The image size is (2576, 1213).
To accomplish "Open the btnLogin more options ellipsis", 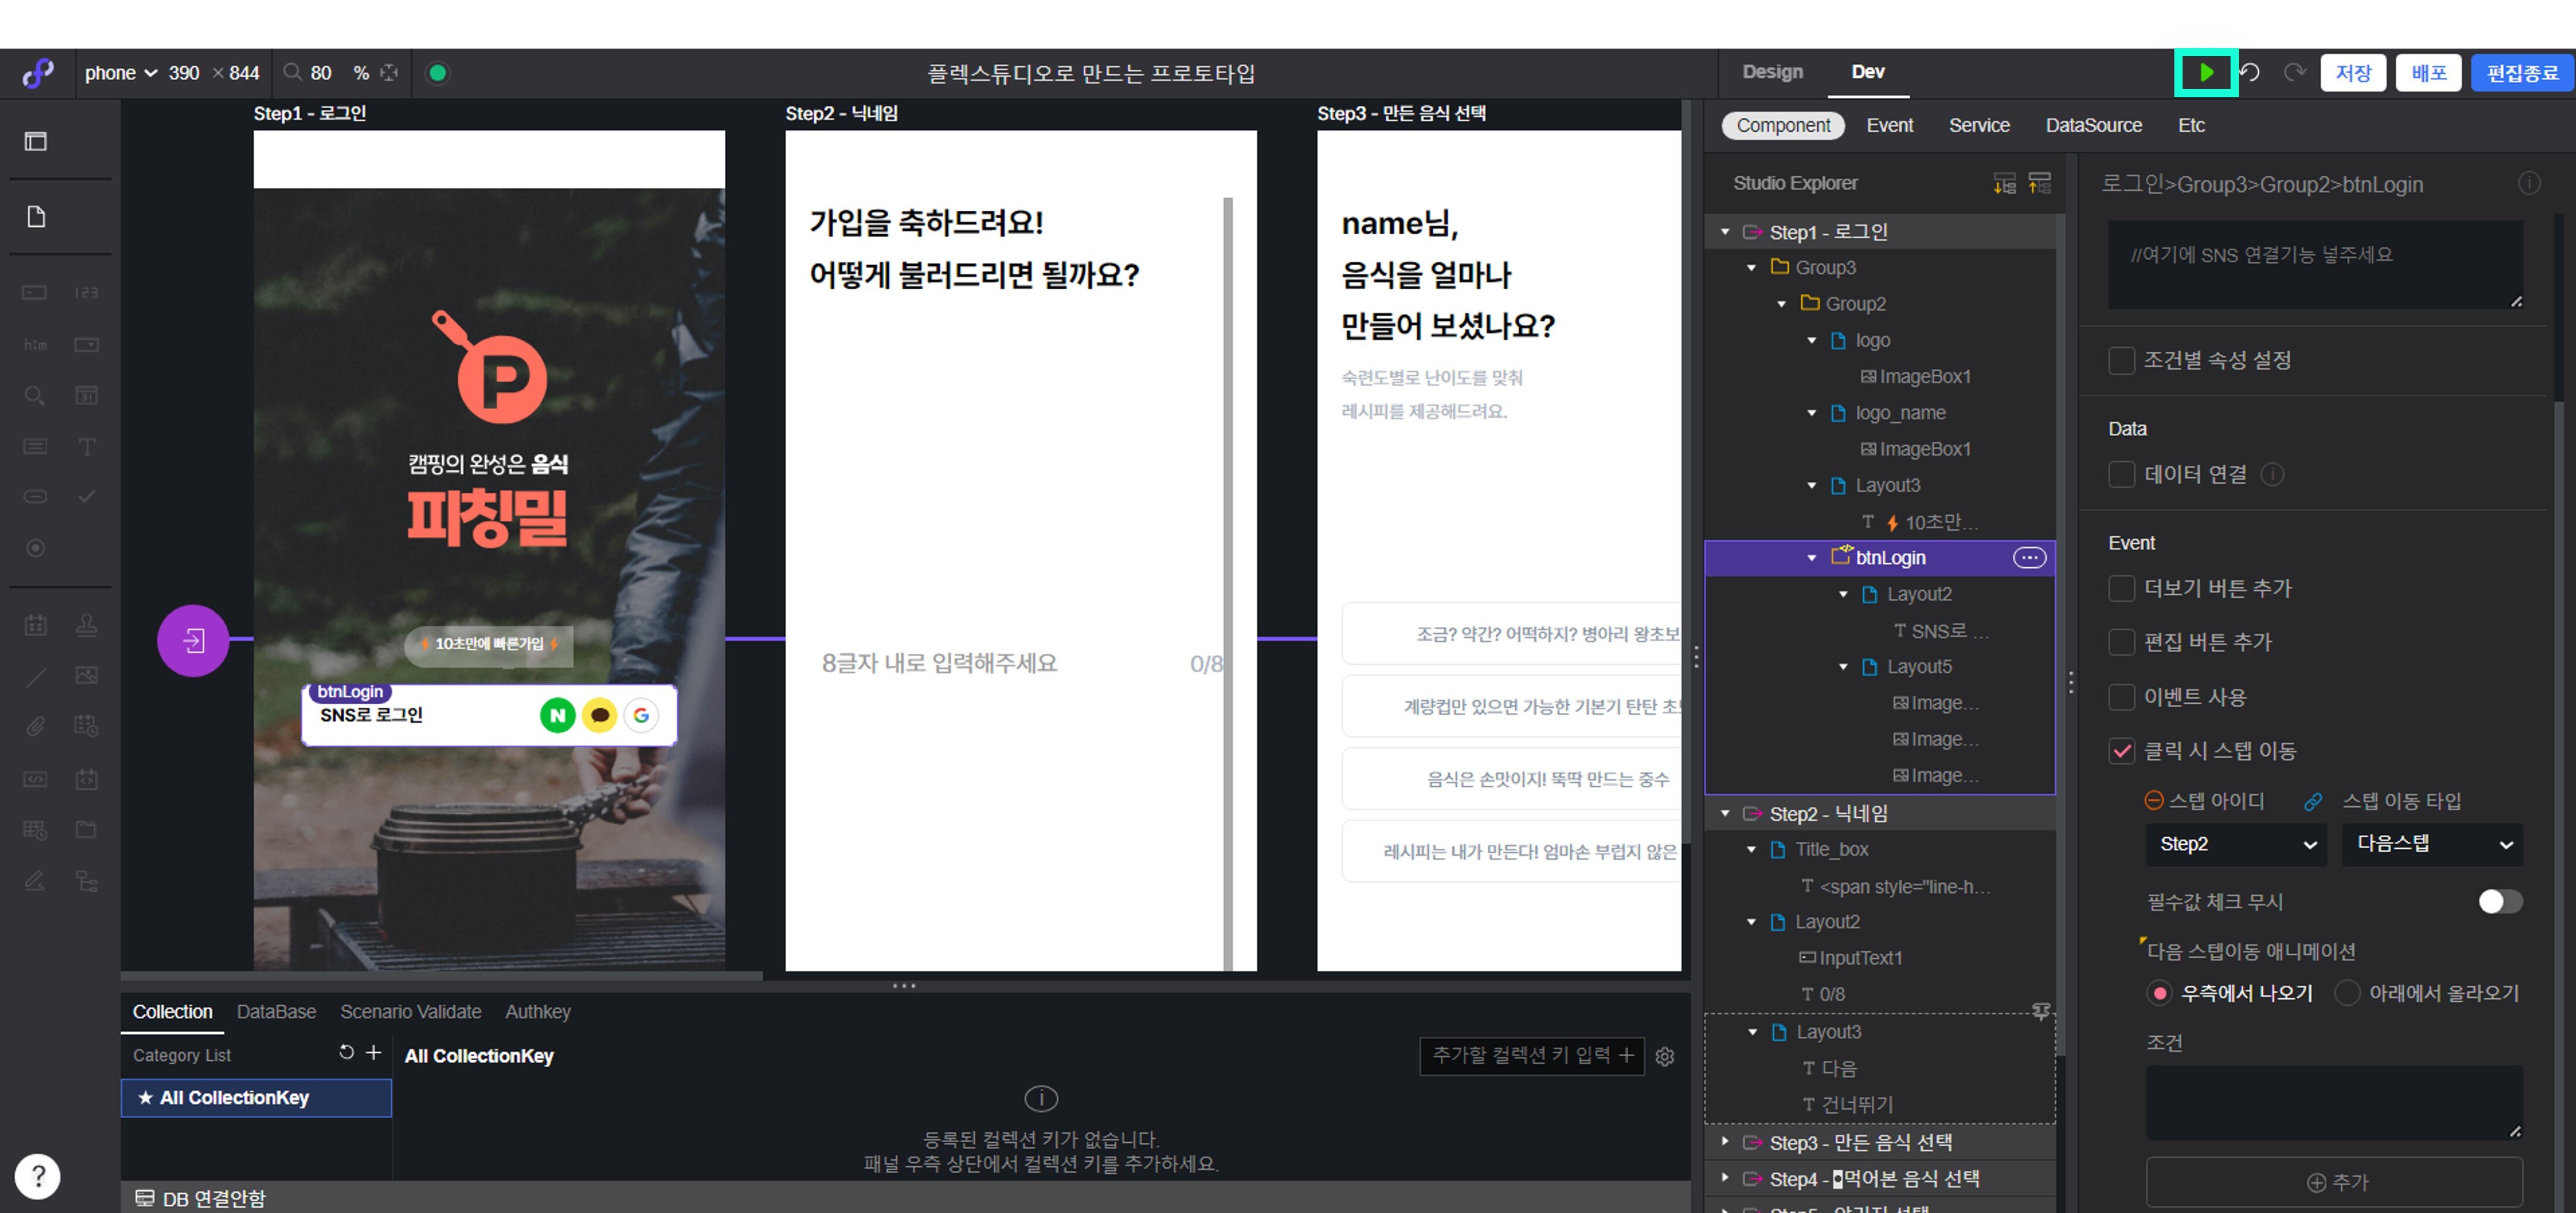I will 2029,558.
